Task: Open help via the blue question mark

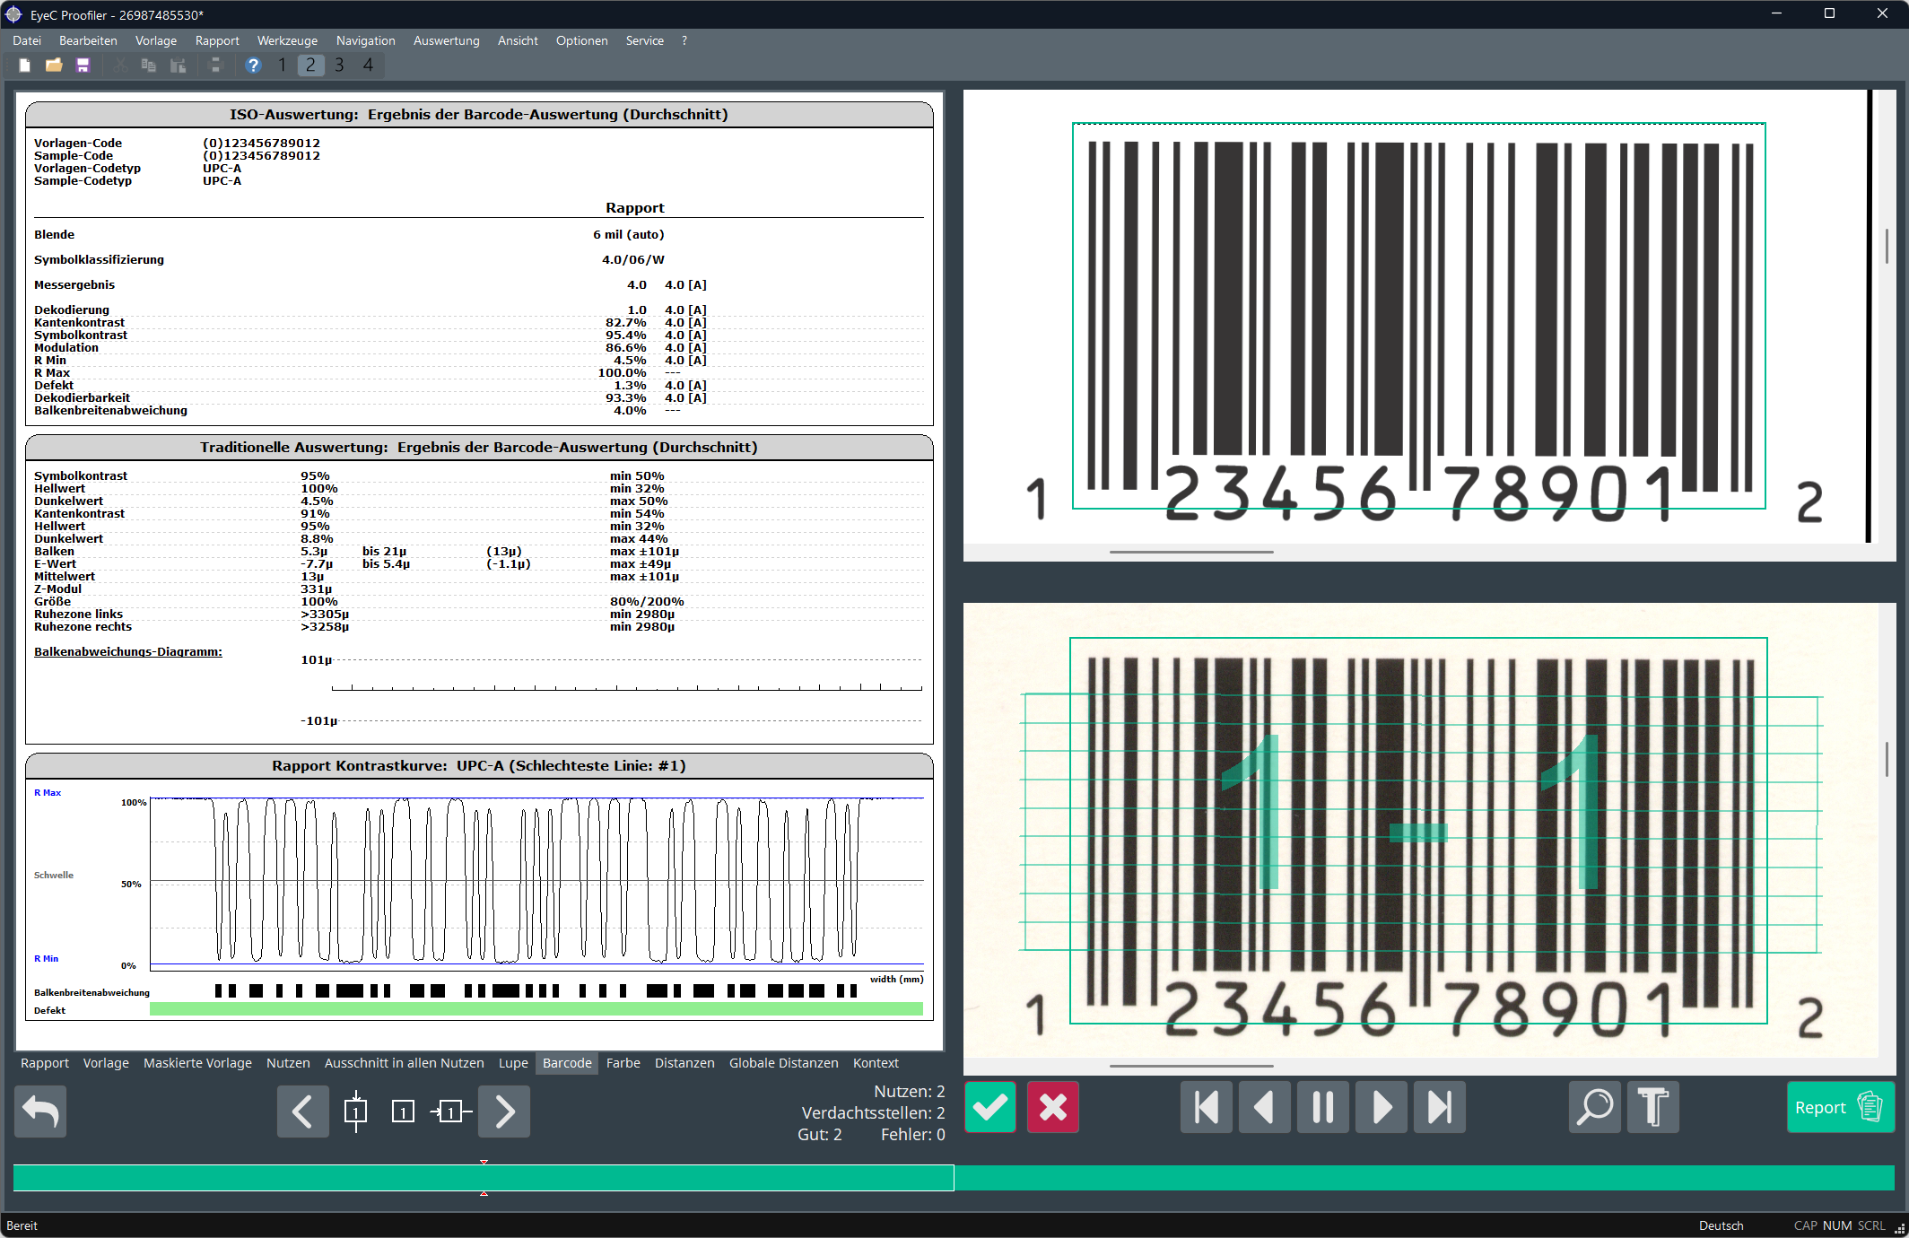Action: point(253,65)
